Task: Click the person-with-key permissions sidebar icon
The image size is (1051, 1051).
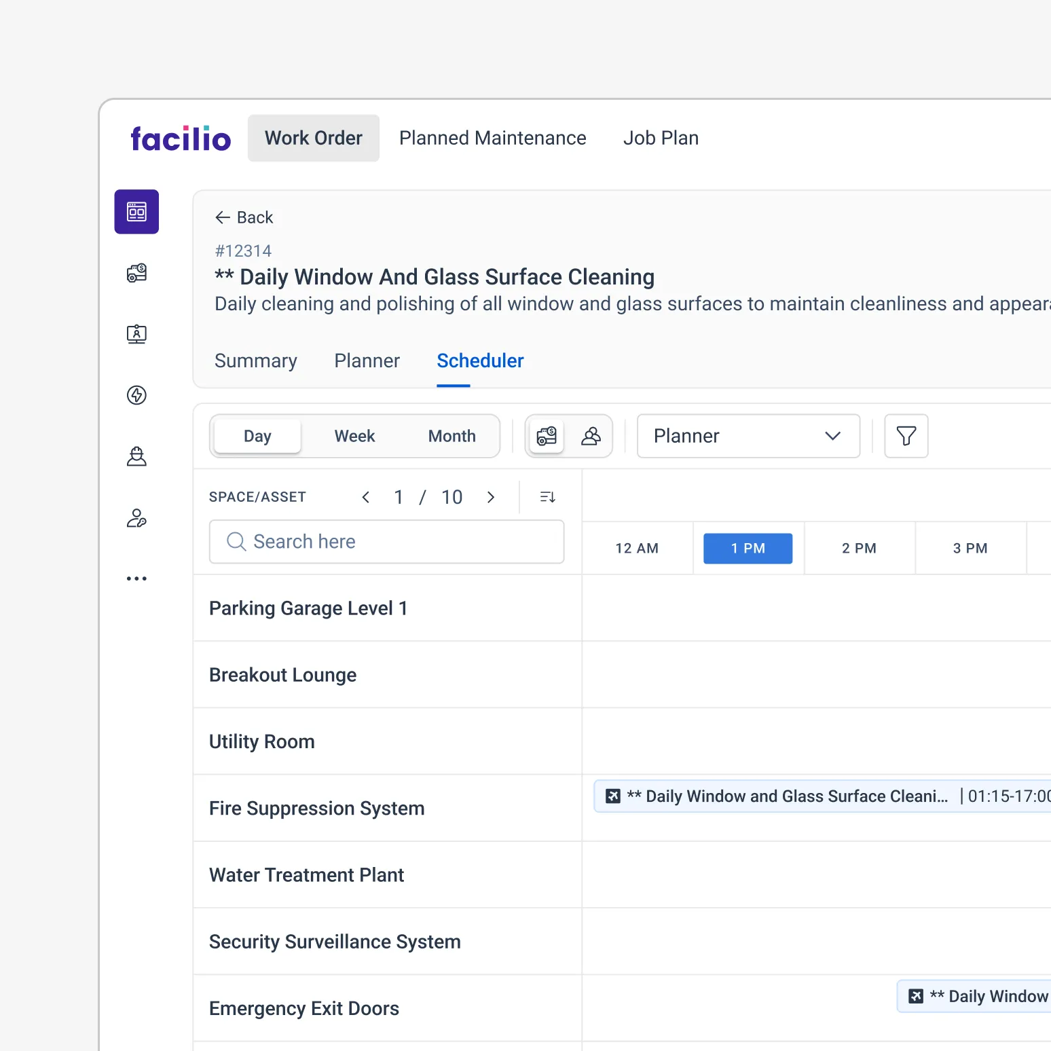Action: (x=136, y=518)
